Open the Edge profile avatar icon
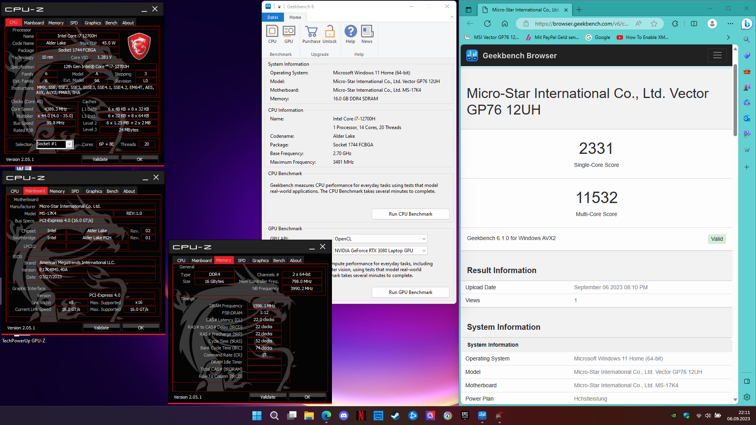Screen dimensions: 756x425 [x=712, y=24]
